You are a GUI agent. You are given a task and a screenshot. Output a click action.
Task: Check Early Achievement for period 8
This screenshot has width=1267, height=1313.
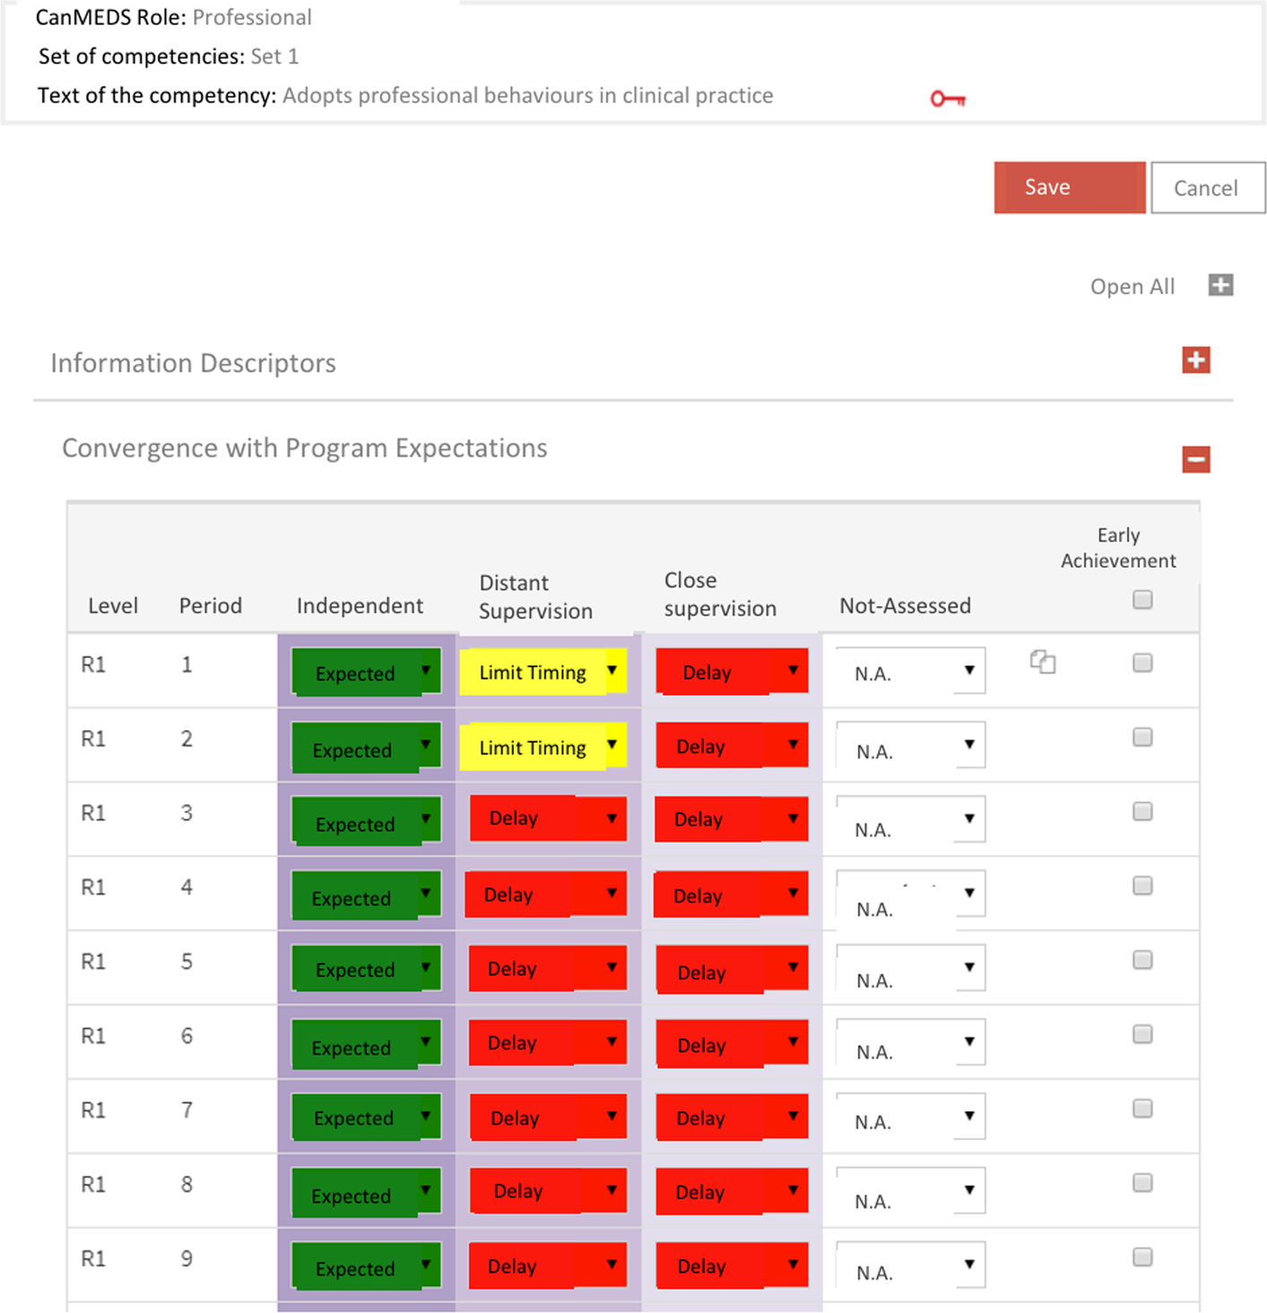1142,1183
